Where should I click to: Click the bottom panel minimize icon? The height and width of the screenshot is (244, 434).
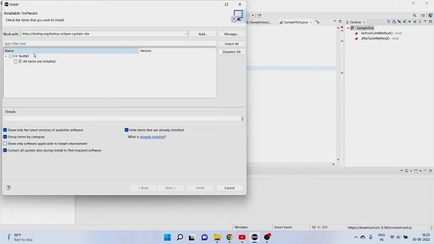coord(425,171)
